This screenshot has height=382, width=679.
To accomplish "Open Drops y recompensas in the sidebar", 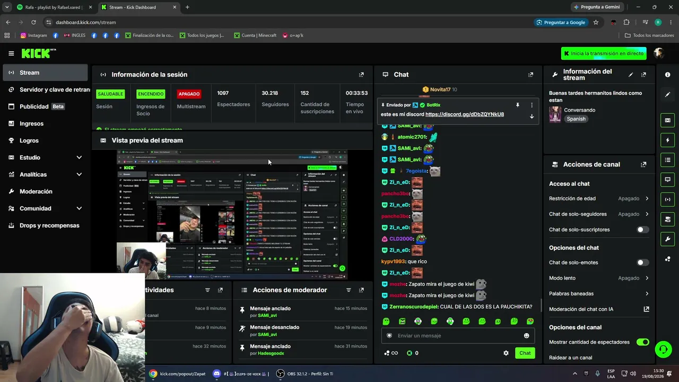I will click(45, 225).
